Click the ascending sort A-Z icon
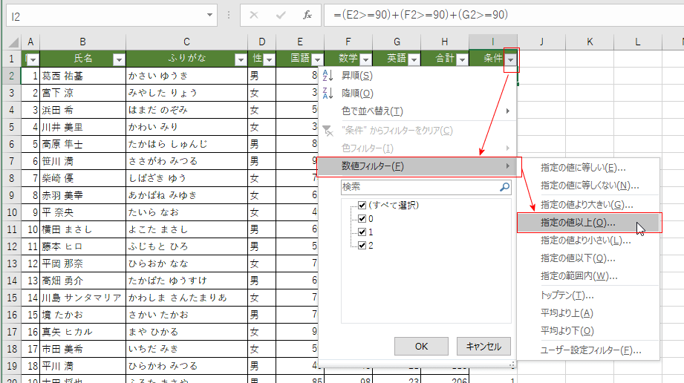The image size is (684, 383). pyautogui.click(x=328, y=76)
